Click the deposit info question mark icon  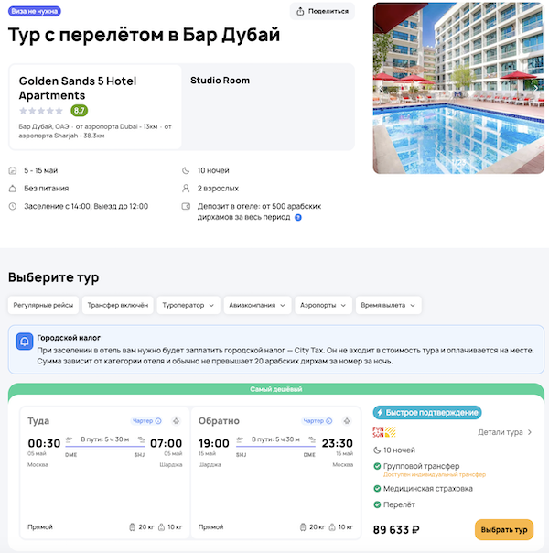[x=298, y=217]
